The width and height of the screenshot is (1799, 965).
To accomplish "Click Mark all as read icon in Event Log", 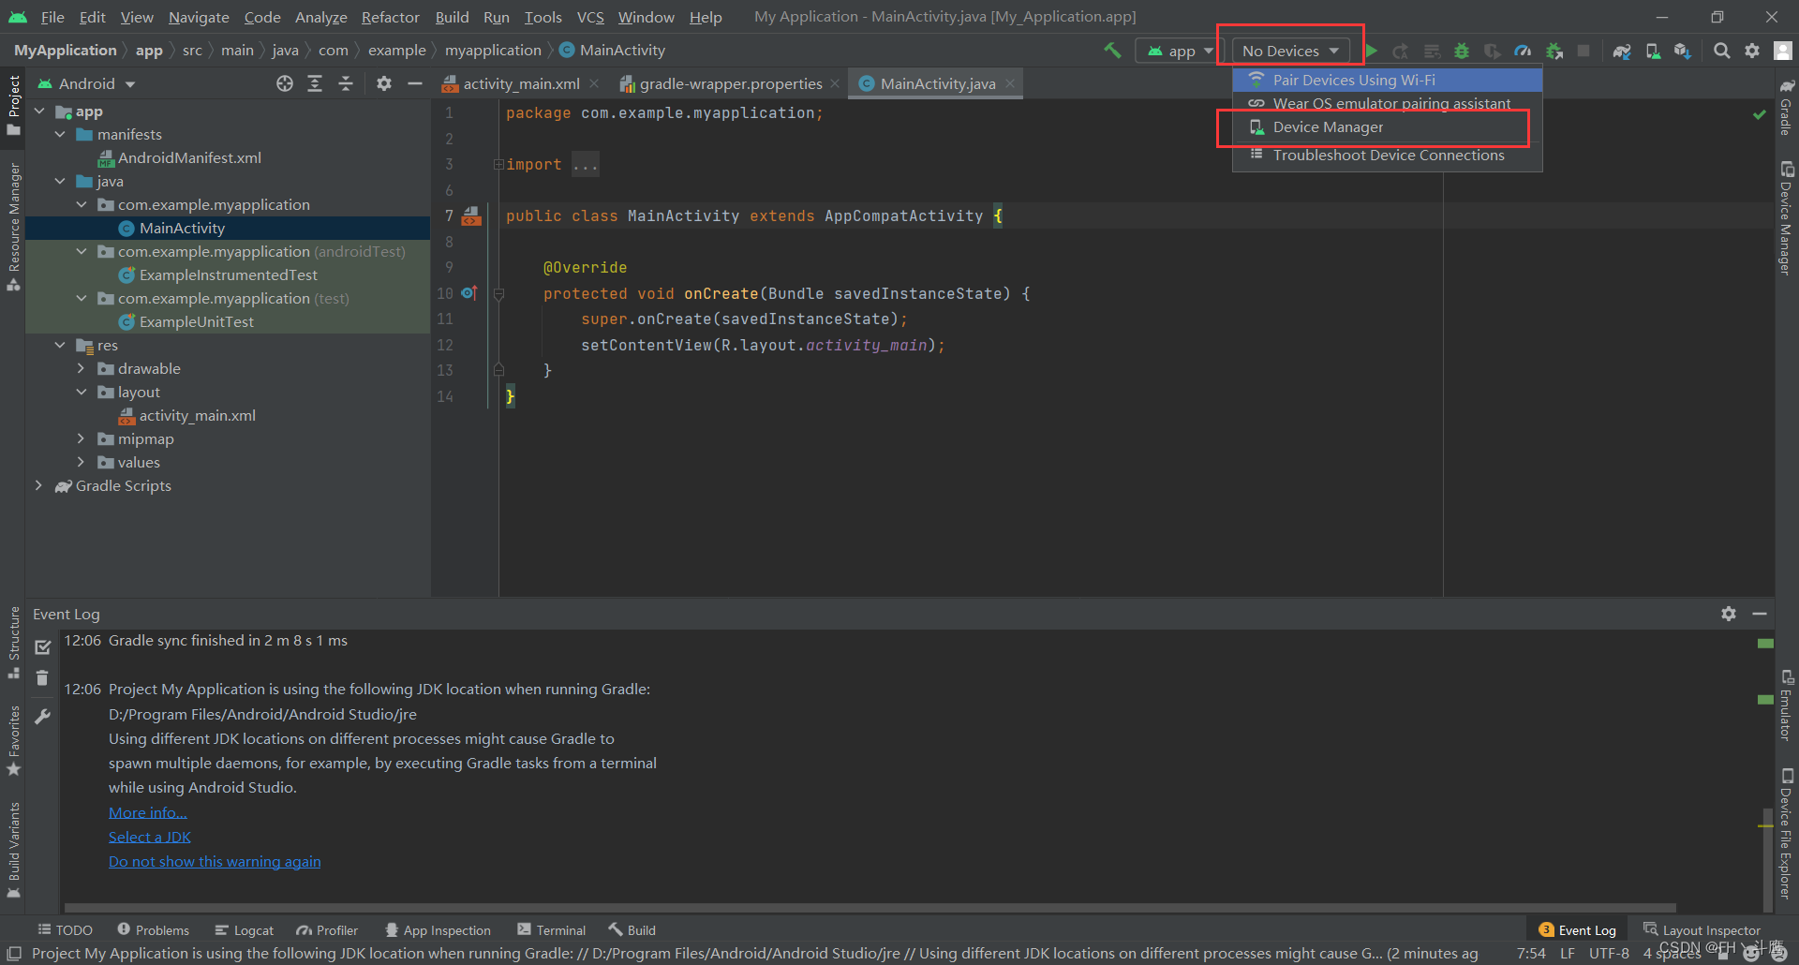I will coord(42,647).
